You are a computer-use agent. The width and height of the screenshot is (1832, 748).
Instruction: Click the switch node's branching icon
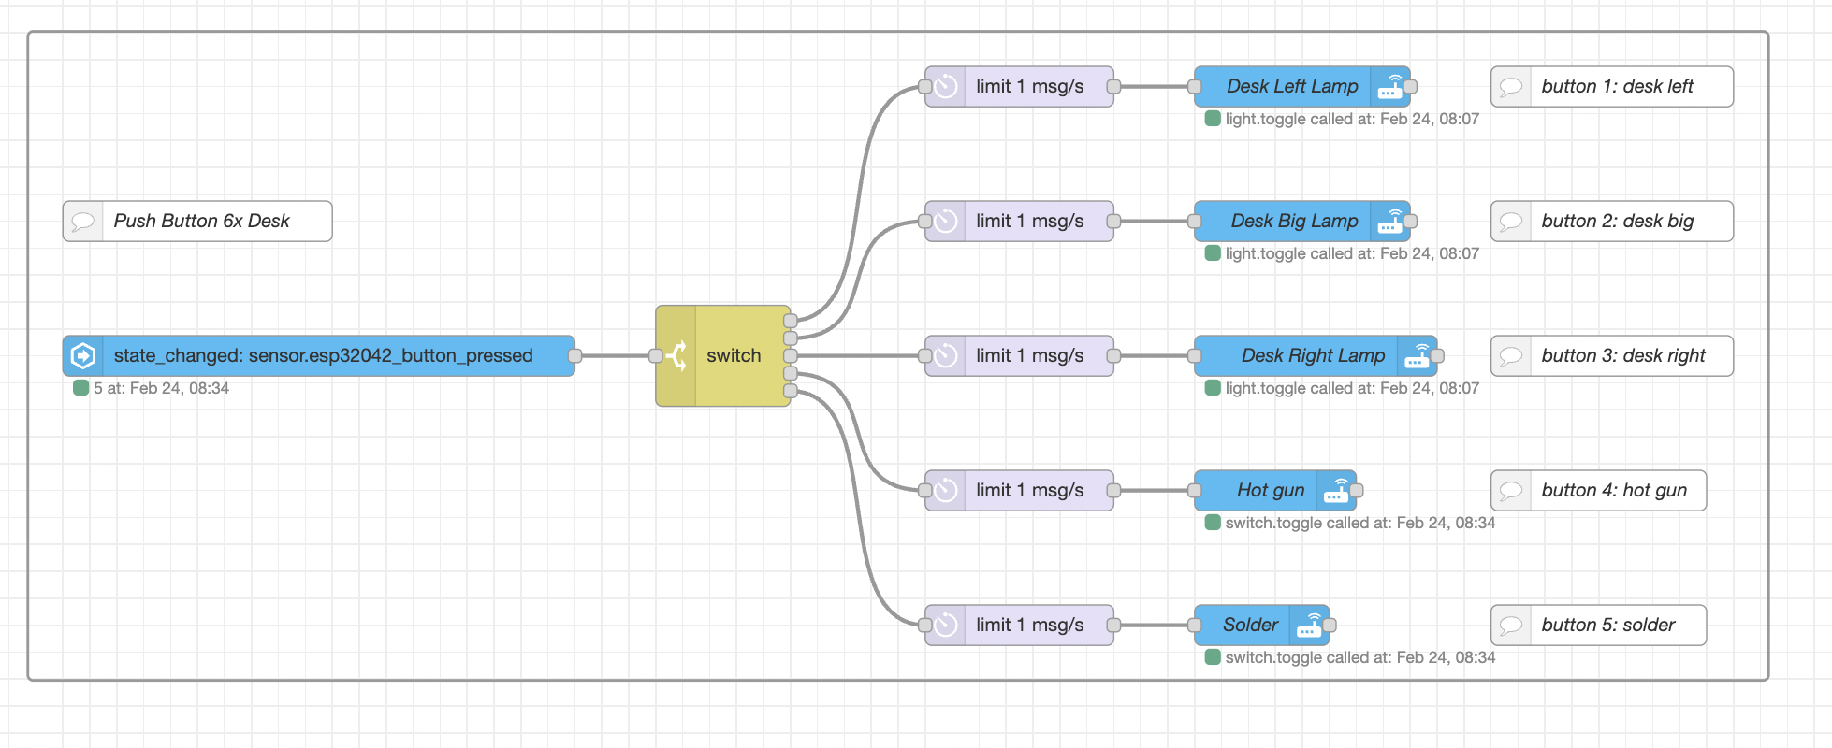[676, 355]
